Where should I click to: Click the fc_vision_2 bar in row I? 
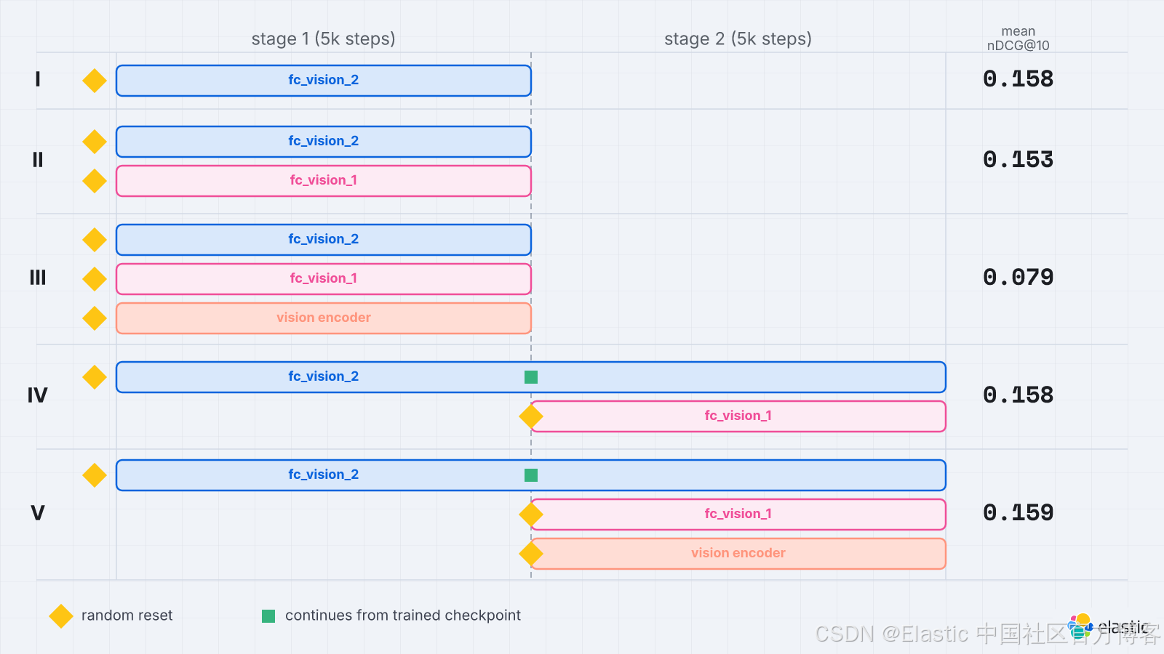(x=324, y=81)
